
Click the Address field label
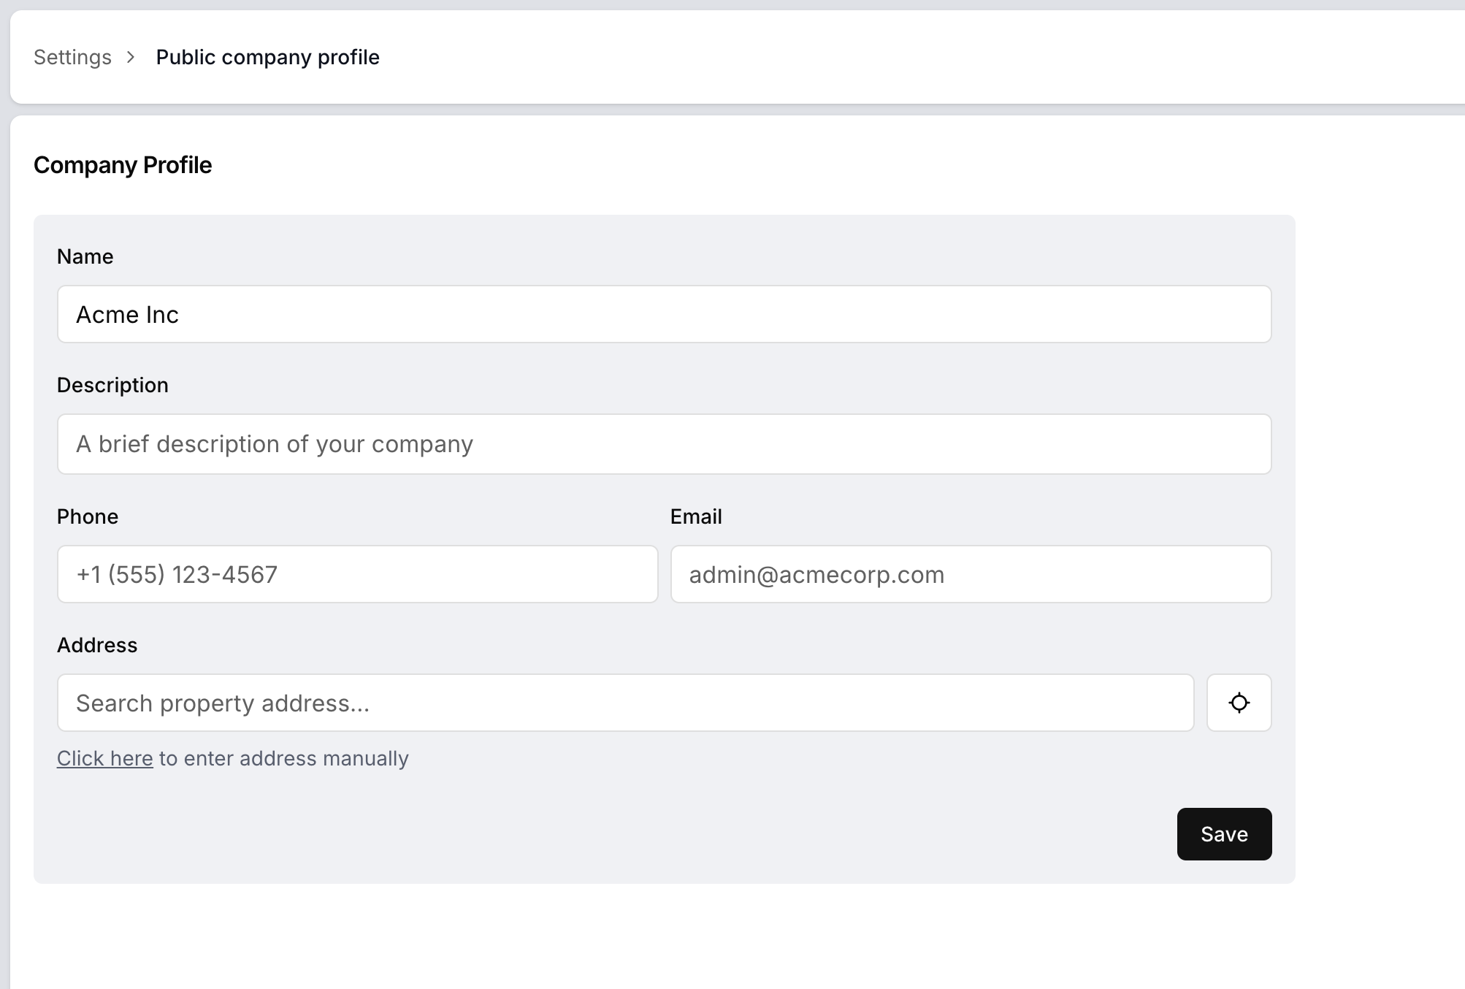[97, 645]
